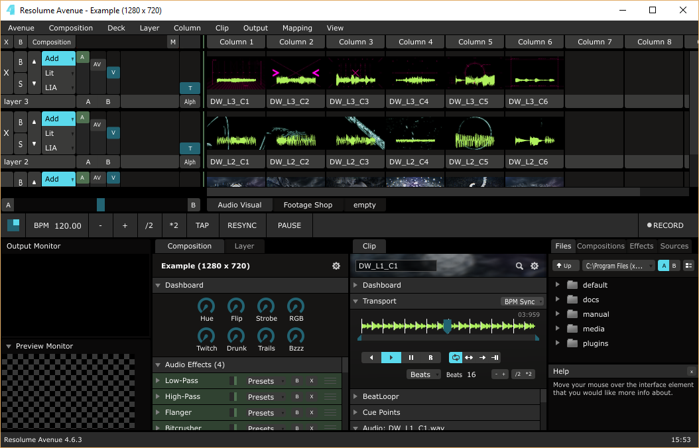Click the Hue dashboard knob
Screen dimensions: 699x448
pyautogui.click(x=207, y=306)
